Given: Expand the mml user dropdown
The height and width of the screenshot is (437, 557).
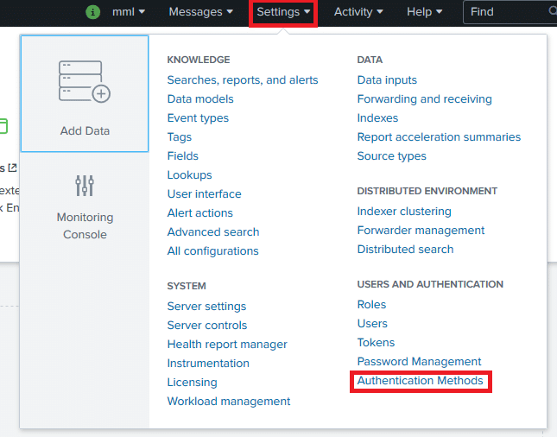Looking at the screenshot, I should pyautogui.click(x=128, y=12).
